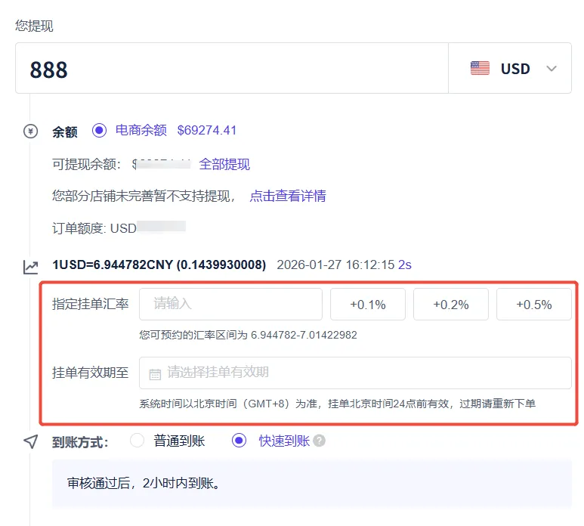This screenshot has width=584, height=526.
Task: Click the 2s refresh countdown
Action: coord(405,265)
